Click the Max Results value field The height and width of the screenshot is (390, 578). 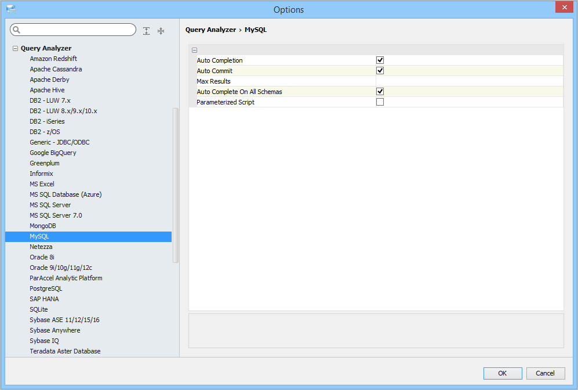pyautogui.click(x=469, y=81)
